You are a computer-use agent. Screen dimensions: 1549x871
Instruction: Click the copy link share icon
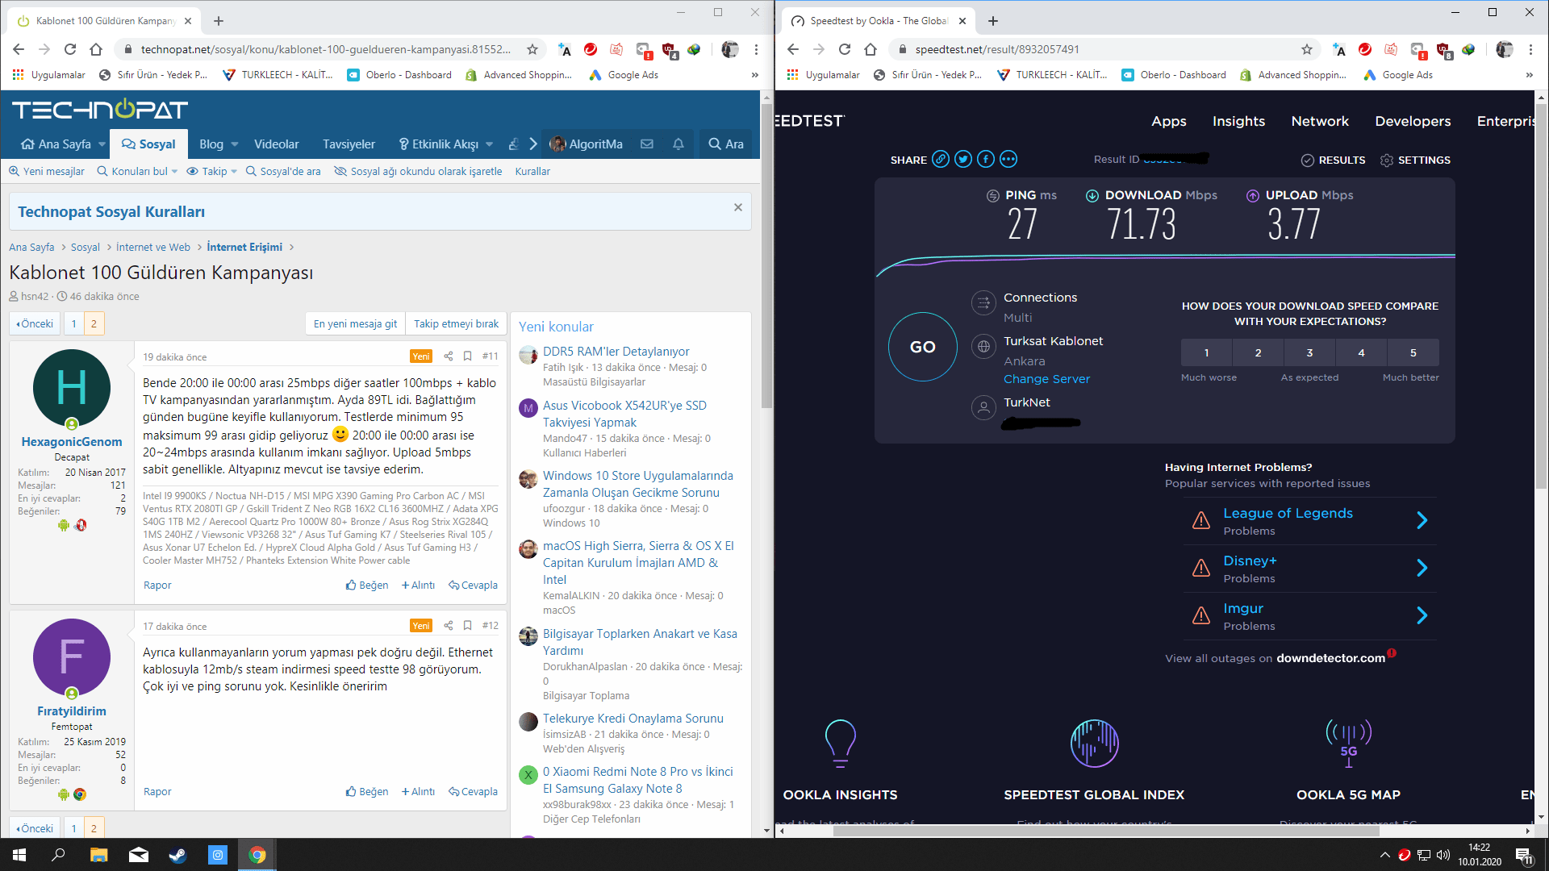[x=941, y=159]
